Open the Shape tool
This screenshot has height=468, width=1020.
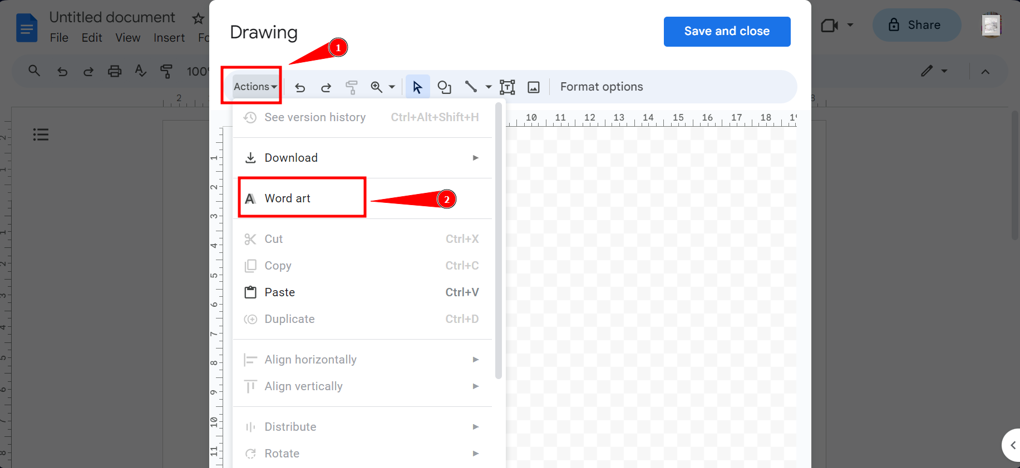(444, 87)
